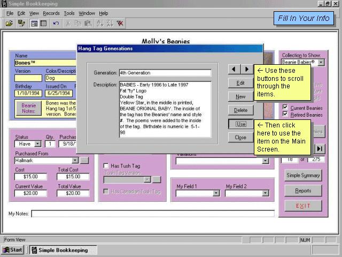Open the Tools menu
Image resolution: width=342 pixels, height=257 pixels.
[x=69, y=13]
